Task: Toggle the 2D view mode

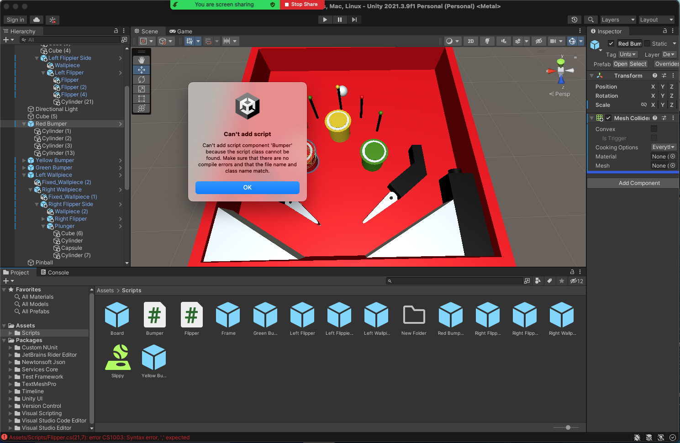Action: [470, 41]
